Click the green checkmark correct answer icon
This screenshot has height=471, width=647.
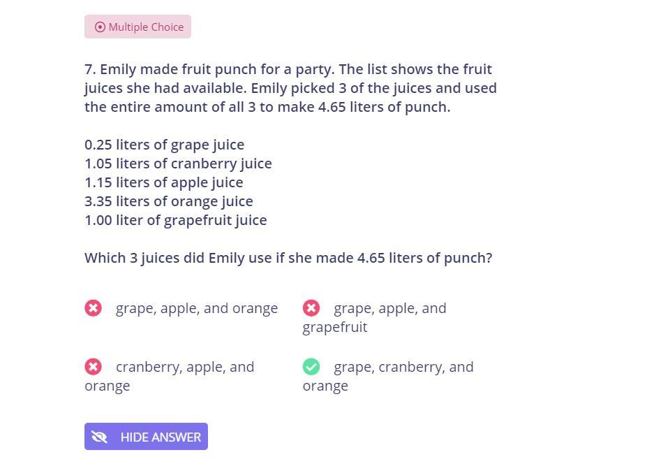pyautogui.click(x=311, y=367)
